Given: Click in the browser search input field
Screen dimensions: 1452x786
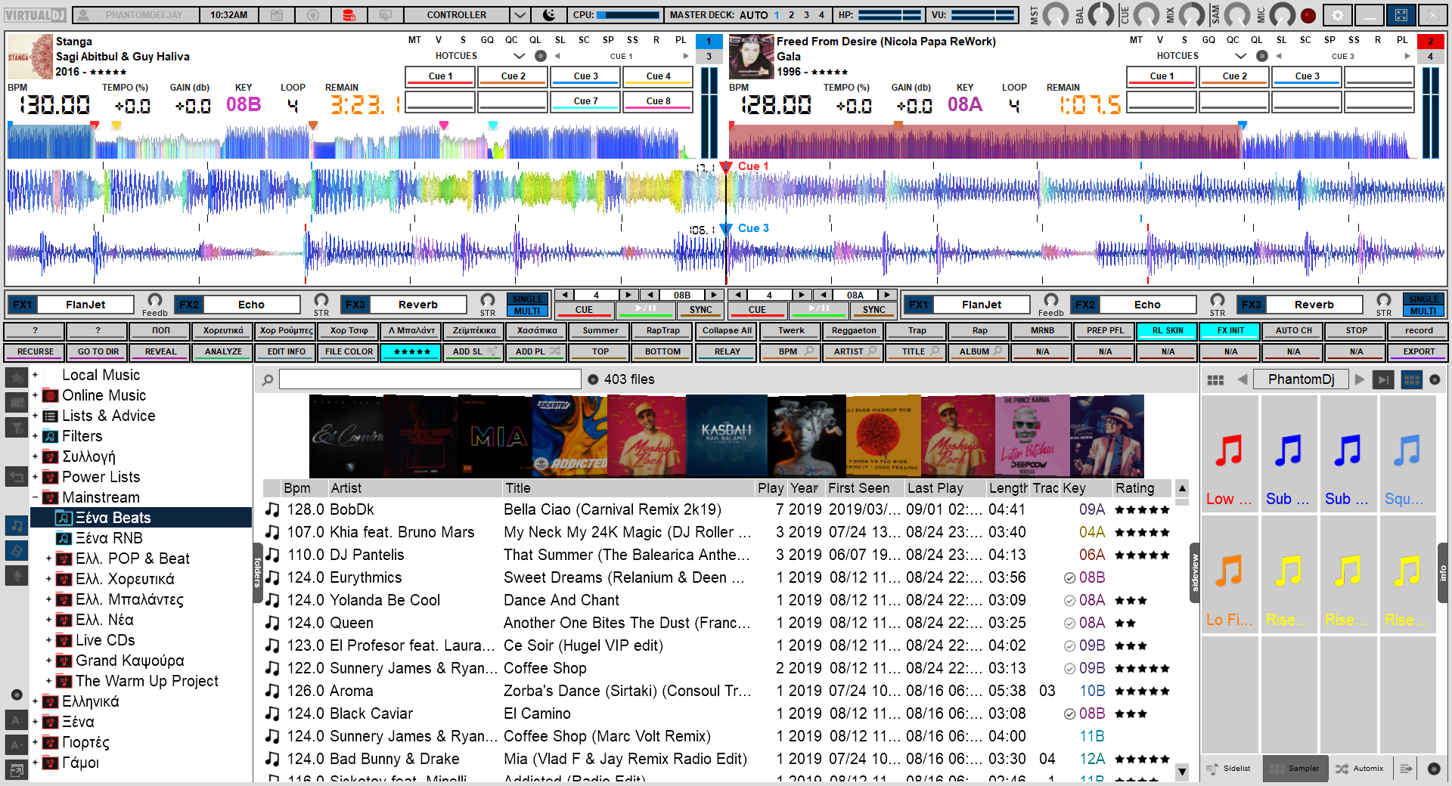Looking at the screenshot, I should pos(430,379).
